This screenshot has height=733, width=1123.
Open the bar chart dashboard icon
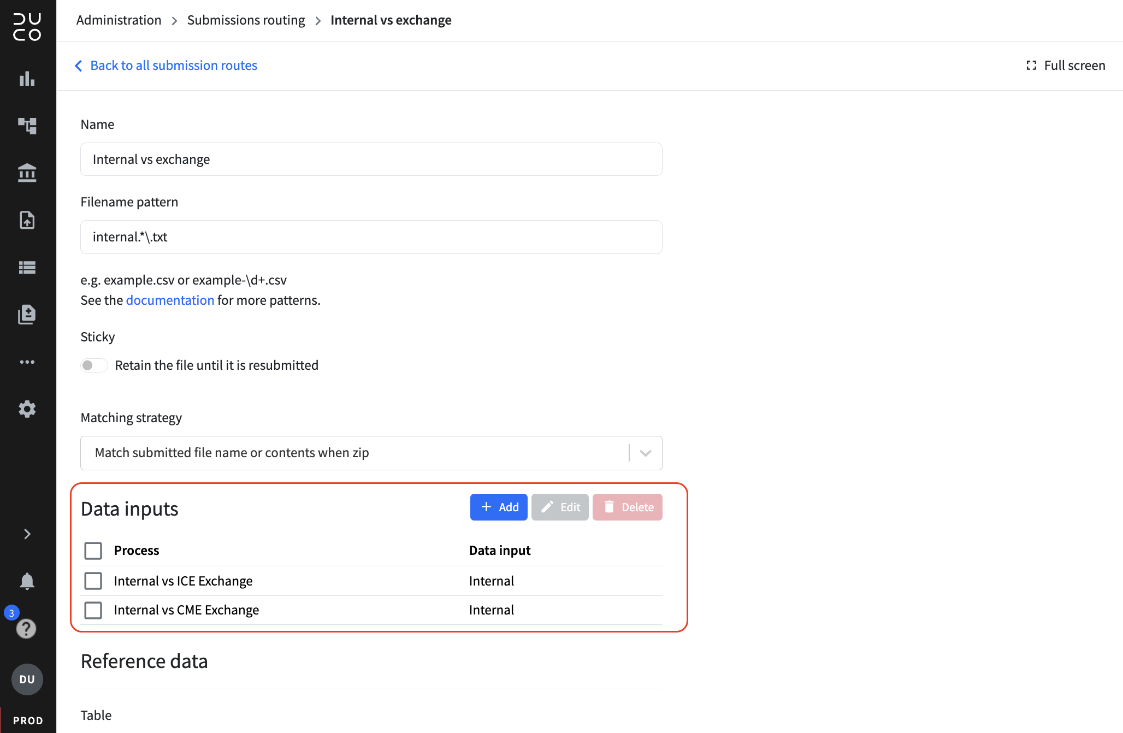27,79
